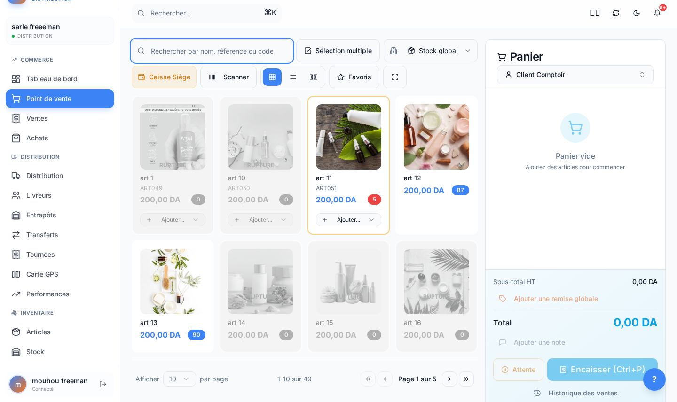The width and height of the screenshot is (677, 402).
Task: Click the 'Page 1 sur 5' text
Action: (x=417, y=379)
